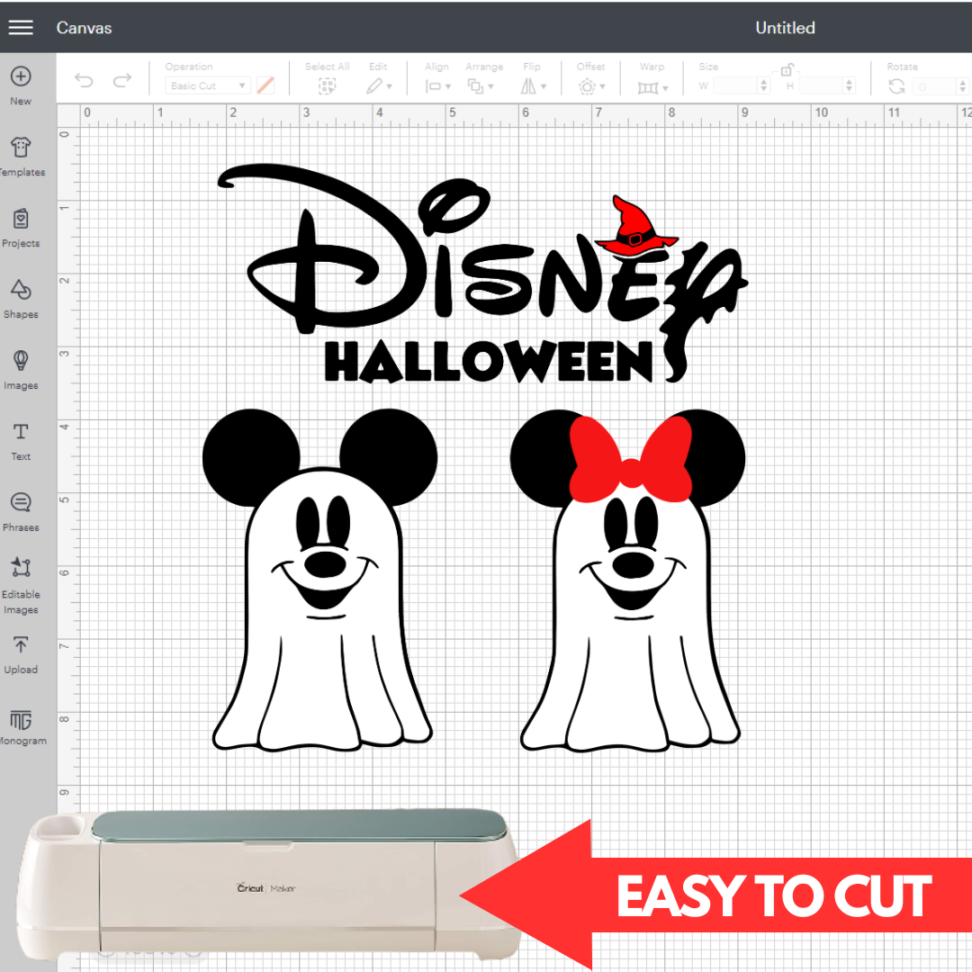
Task: Open the Shapes tool
Action: (21, 299)
